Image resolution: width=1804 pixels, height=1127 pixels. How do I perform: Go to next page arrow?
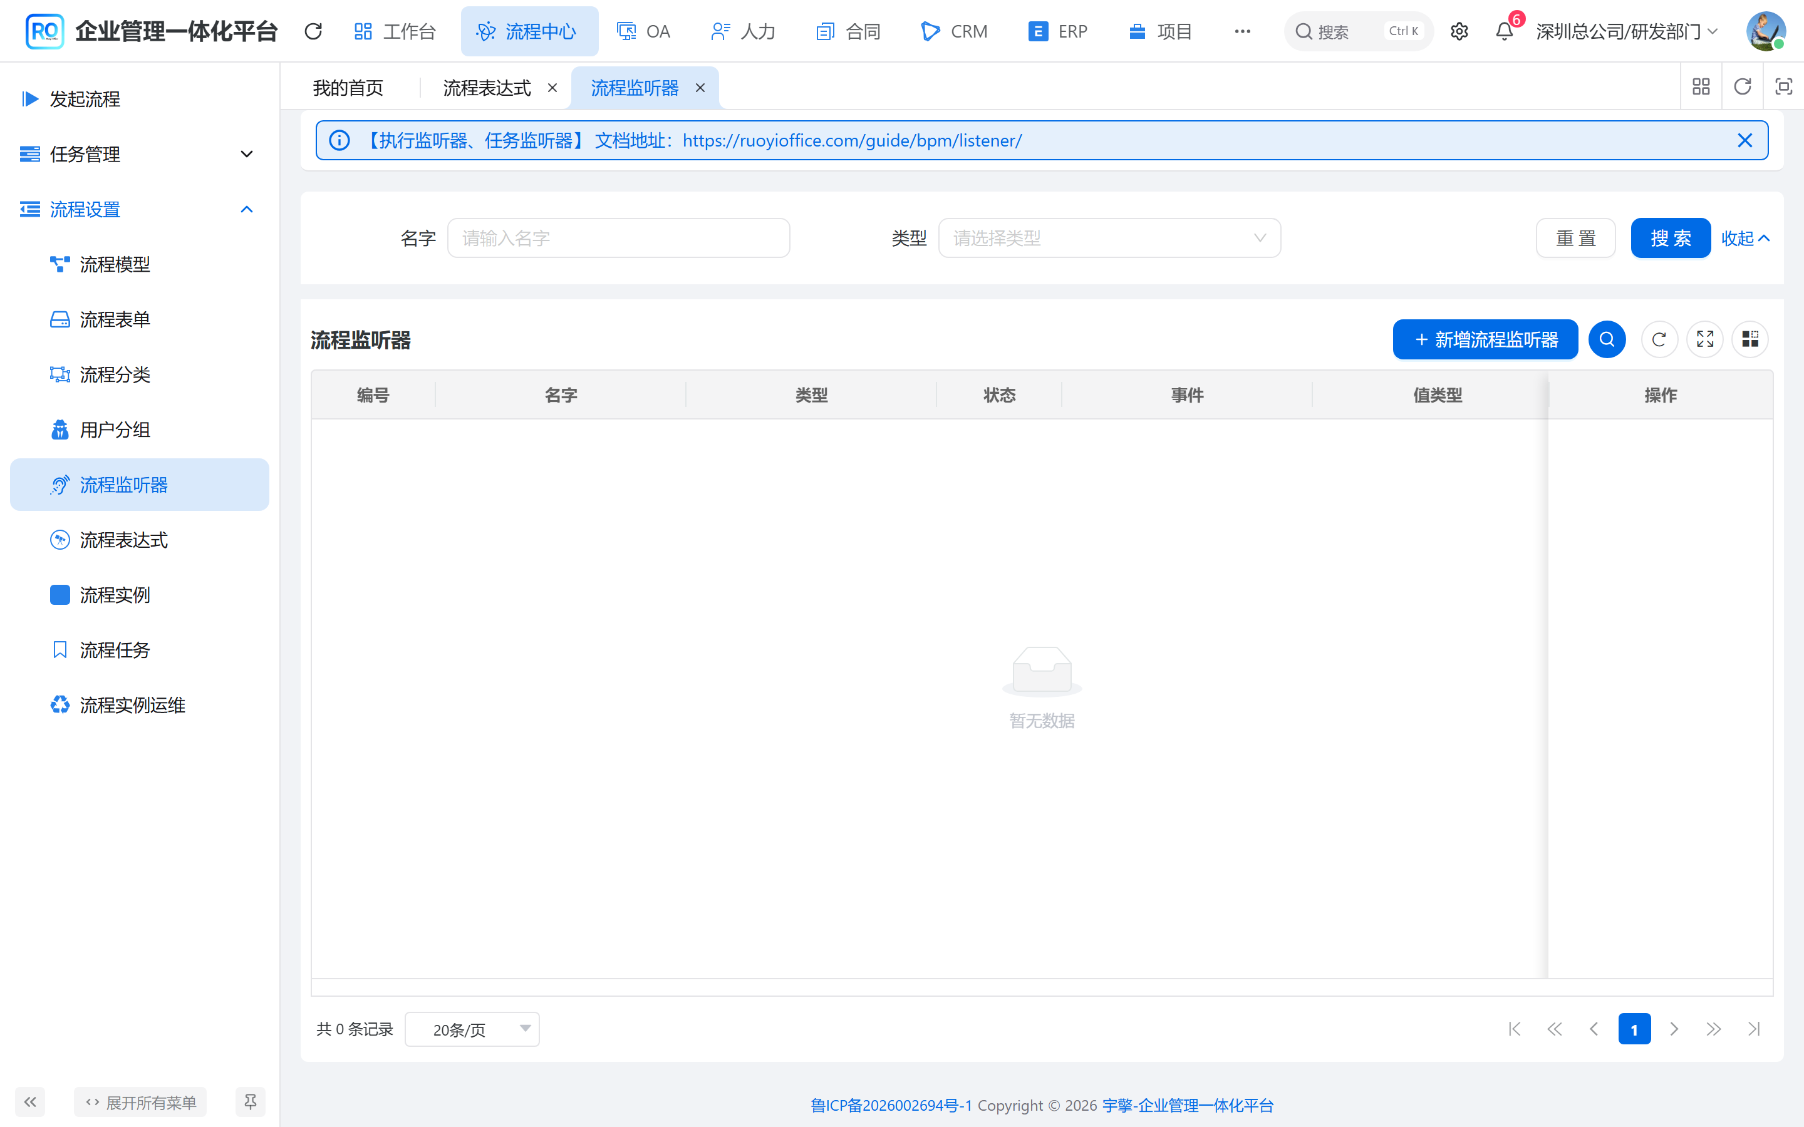tap(1674, 1029)
